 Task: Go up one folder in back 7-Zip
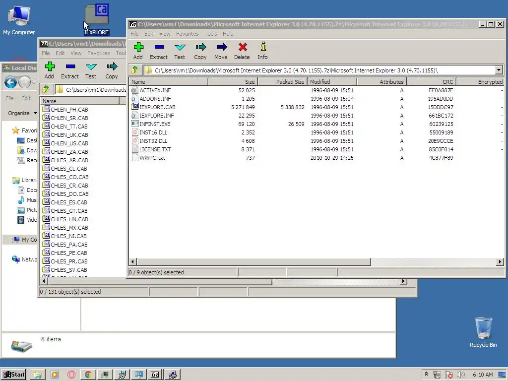(46, 89)
